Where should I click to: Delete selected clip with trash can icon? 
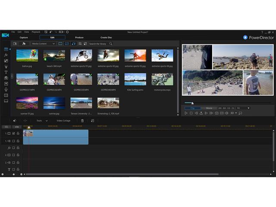click(x=82, y=121)
